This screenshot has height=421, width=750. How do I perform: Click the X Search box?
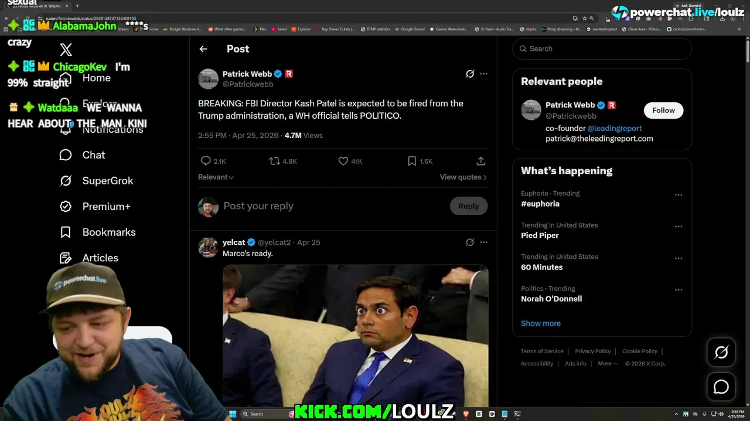602,49
